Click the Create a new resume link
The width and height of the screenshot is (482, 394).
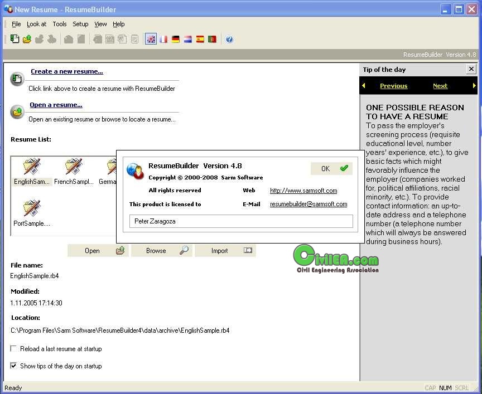[67, 71]
